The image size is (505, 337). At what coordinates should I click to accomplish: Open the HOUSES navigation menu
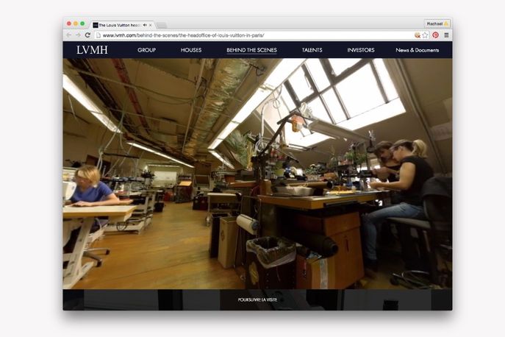click(x=191, y=50)
